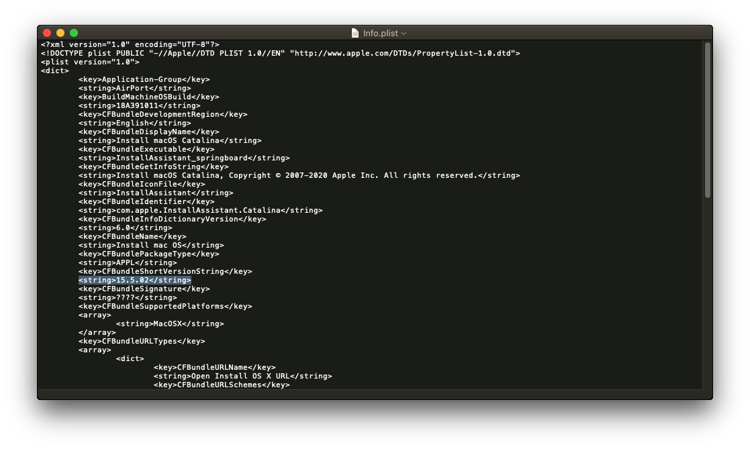Click the CFBundleIdentifier key line
Viewport: 750px width, 449px height.
[146, 202]
